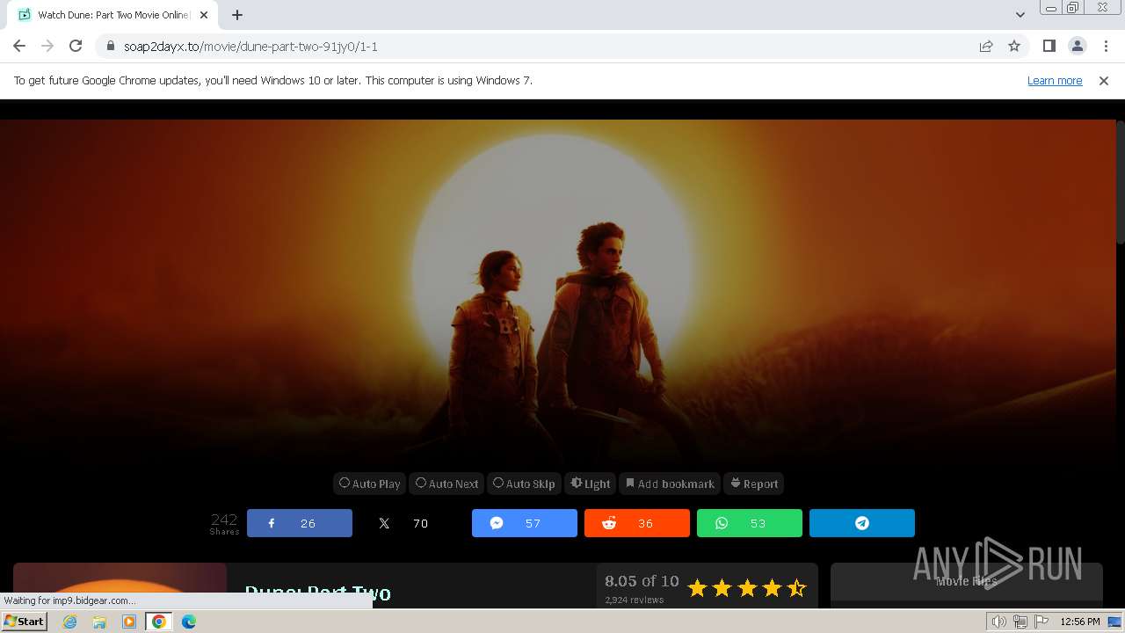
Task: Toggle Auto Play option
Action: coord(369,484)
